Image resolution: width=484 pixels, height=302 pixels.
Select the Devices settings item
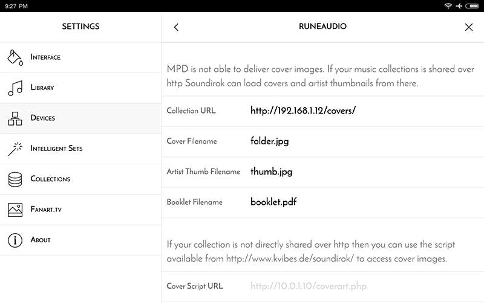[x=80, y=118]
